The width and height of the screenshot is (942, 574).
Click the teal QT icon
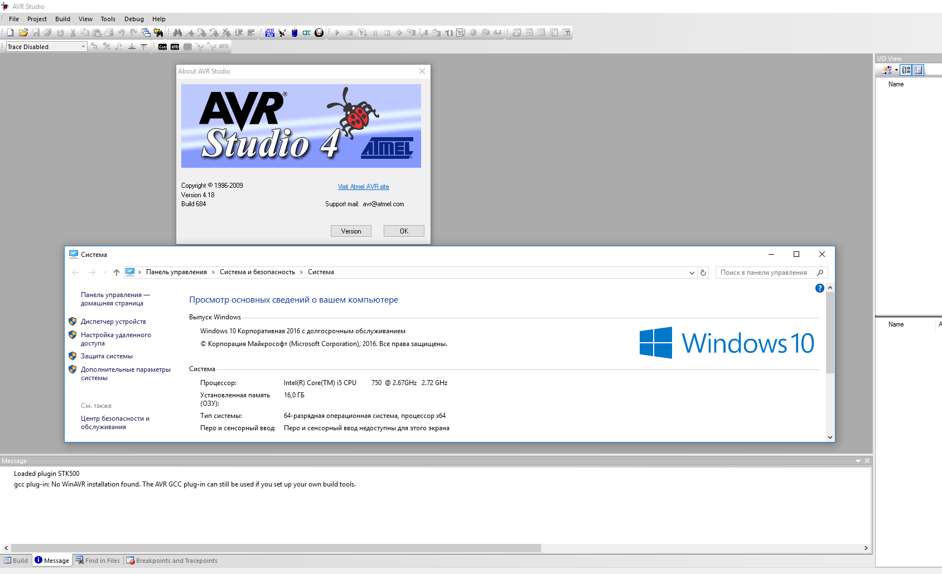click(x=307, y=32)
